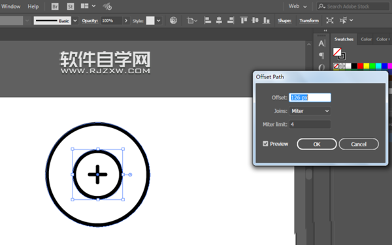Open the Window menu
This screenshot has width=392, height=245.
(10, 7)
